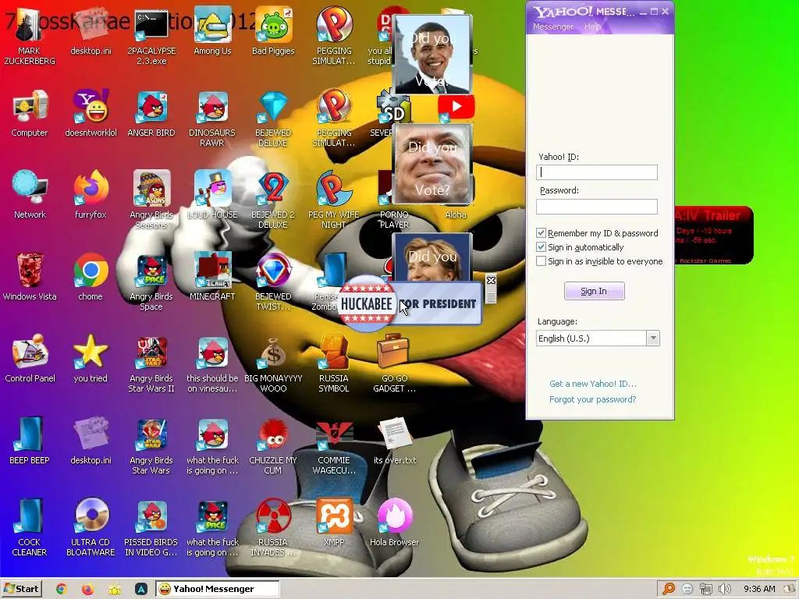Select the PEG MY WIFE NIGHT icon

(x=334, y=200)
